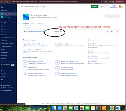This screenshot has width=126, height=111.
Task: Open the green Create dropdown button
Action: [x=95, y=6]
